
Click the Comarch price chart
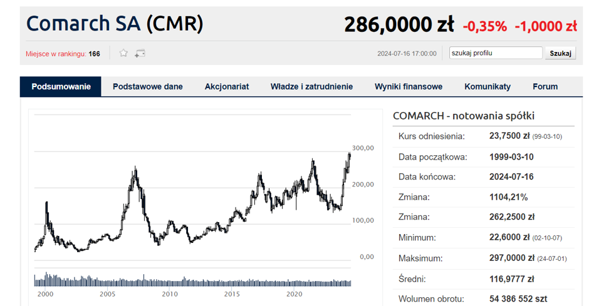click(192, 189)
